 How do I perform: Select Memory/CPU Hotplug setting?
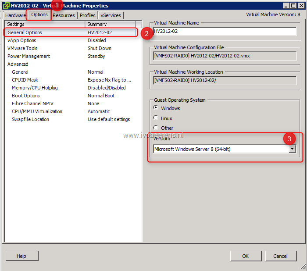[x=35, y=88]
